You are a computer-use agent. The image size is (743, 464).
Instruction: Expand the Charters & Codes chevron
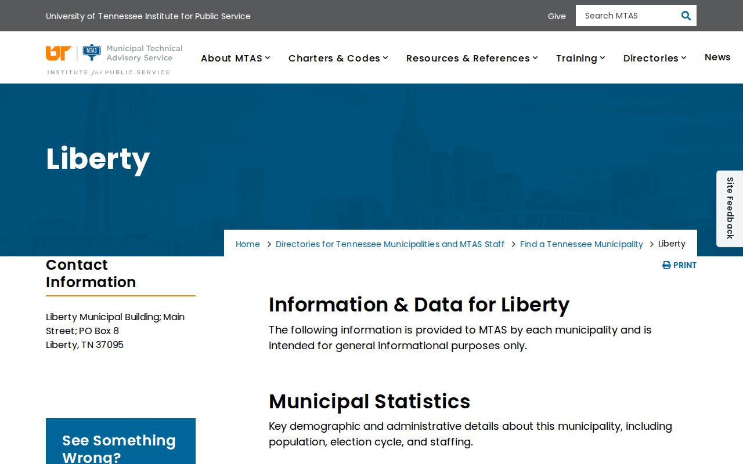385,58
